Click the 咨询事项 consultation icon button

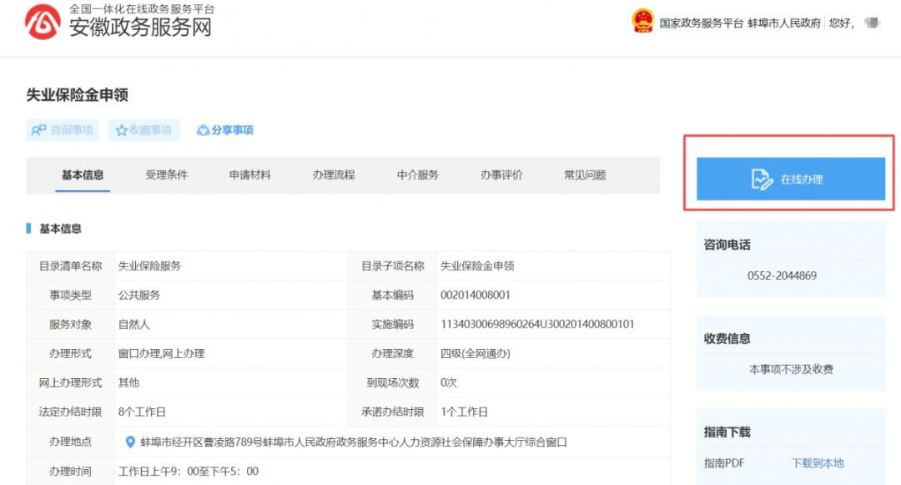click(x=39, y=130)
